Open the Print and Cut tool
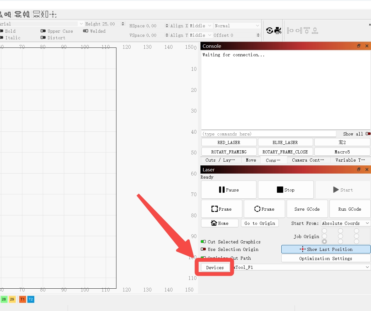The width and height of the screenshot is (371, 311). [x=278, y=31]
